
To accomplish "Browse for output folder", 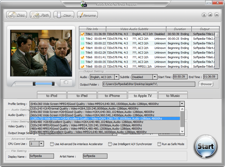I will pos(206,84).
